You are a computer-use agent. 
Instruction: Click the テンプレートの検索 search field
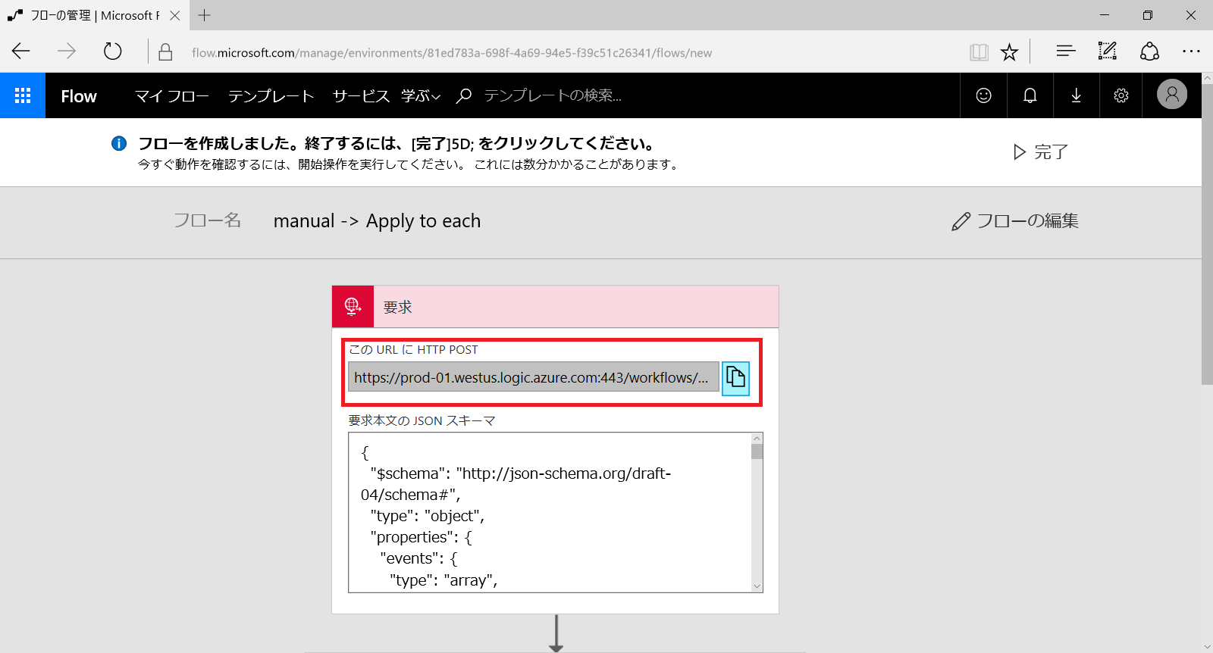click(x=553, y=95)
